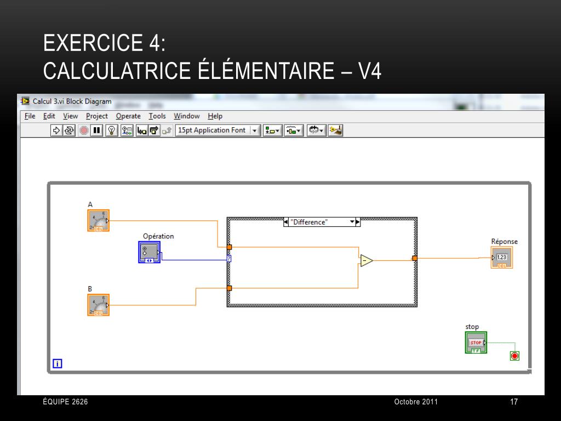Click the Clean Up Diagram button
Image resolution: width=561 pixels, height=421 pixels.
(336, 130)
